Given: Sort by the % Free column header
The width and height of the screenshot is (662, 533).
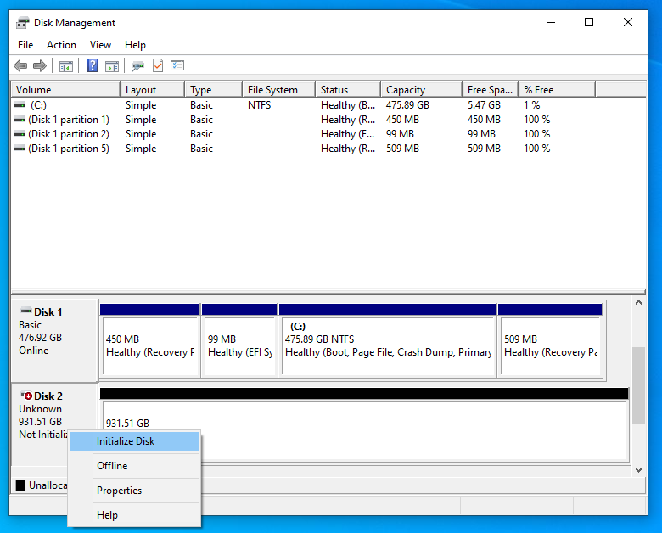Looking at the screenshot, I should 557,89.
